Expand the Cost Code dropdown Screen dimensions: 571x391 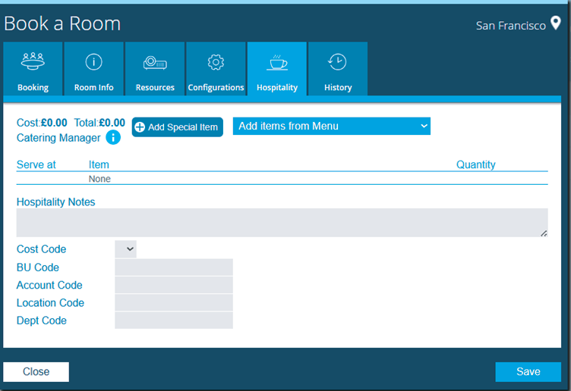pyautogui.click(x=126, y=249)
